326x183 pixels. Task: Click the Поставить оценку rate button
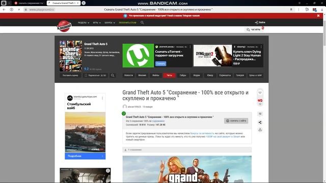[x=70, y=75]
